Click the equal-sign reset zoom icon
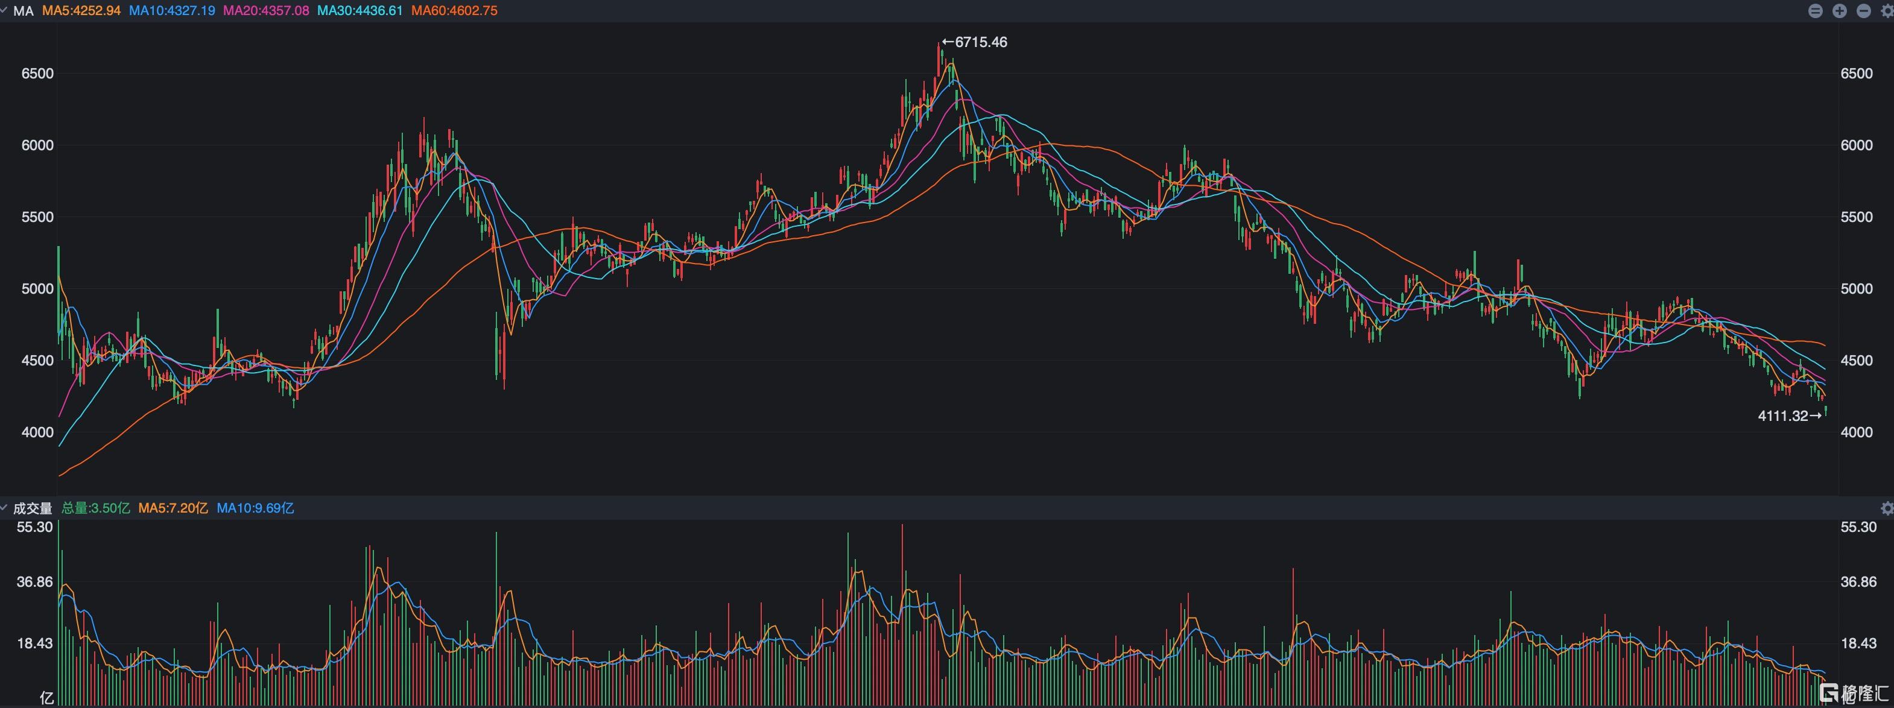Viewport: 1894px width, 708px height. click(1816, 11)
